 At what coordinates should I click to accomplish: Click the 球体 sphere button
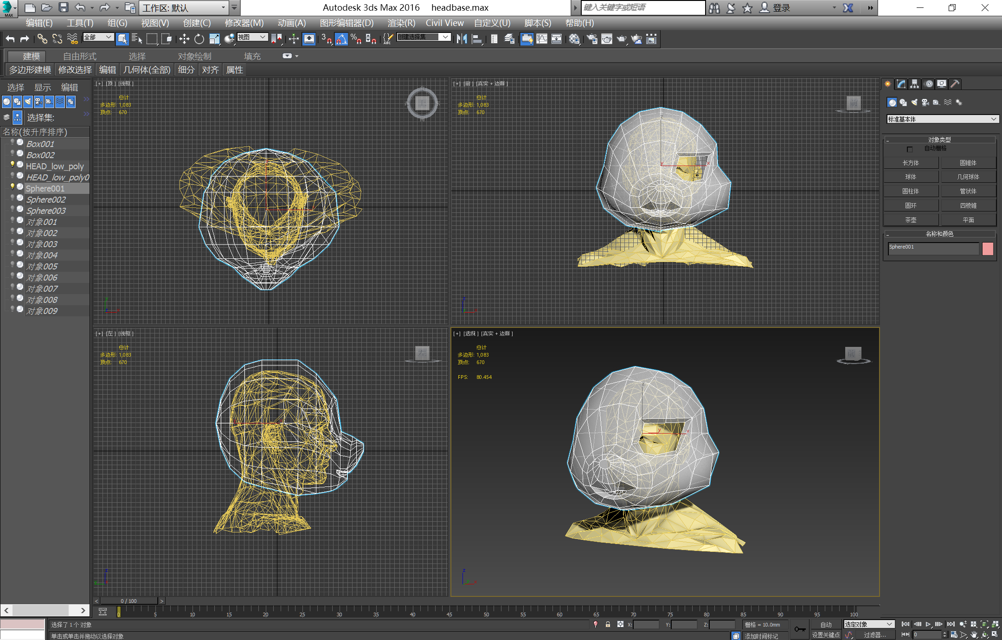tap(911, 177)
